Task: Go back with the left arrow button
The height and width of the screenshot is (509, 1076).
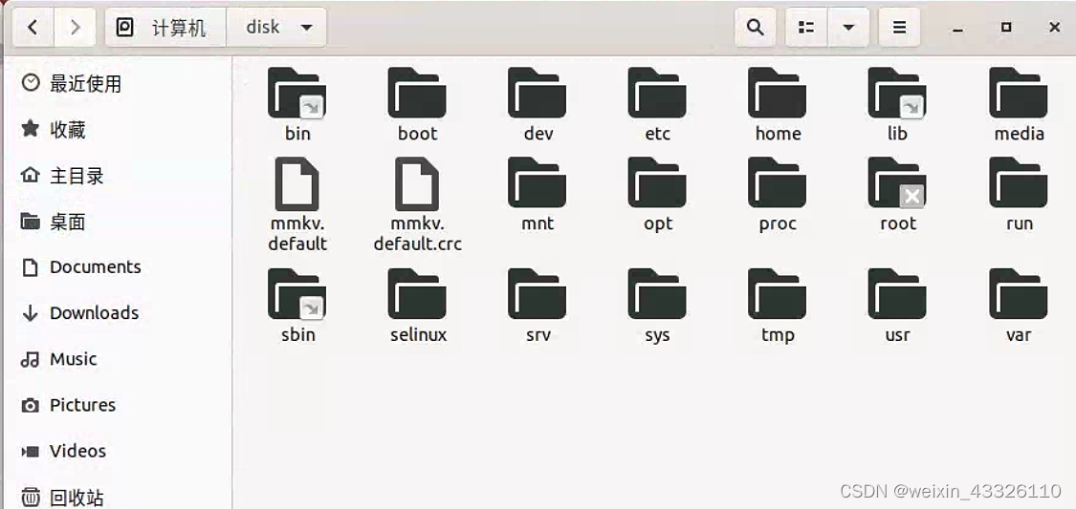Action: coord(33,28)
